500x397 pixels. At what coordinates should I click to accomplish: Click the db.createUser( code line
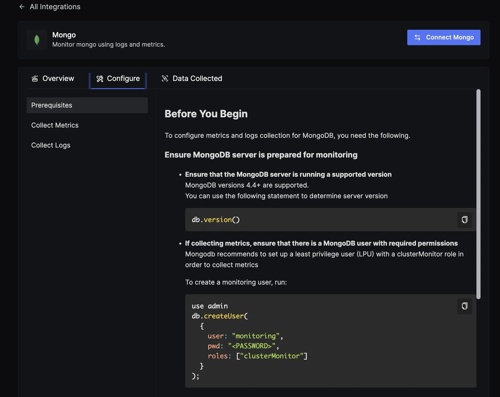click(220, 316)
